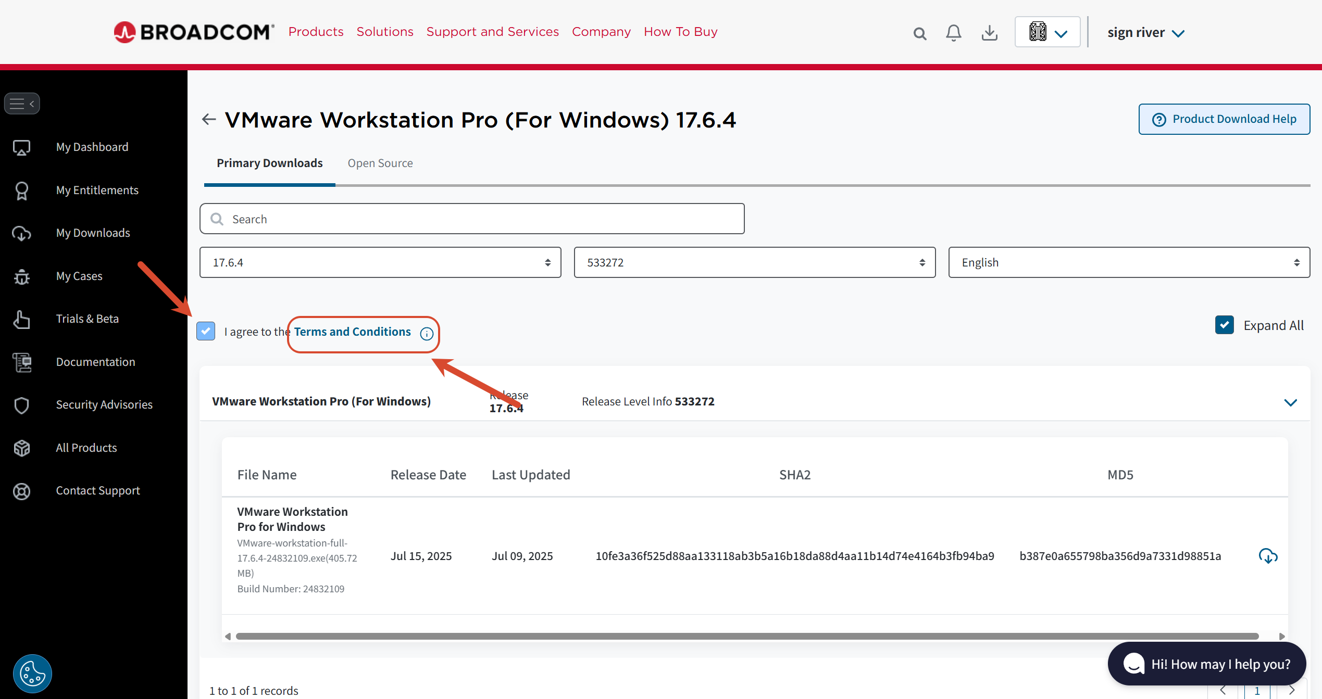Click the Product Download Help button

click(x=1224, y=119)
